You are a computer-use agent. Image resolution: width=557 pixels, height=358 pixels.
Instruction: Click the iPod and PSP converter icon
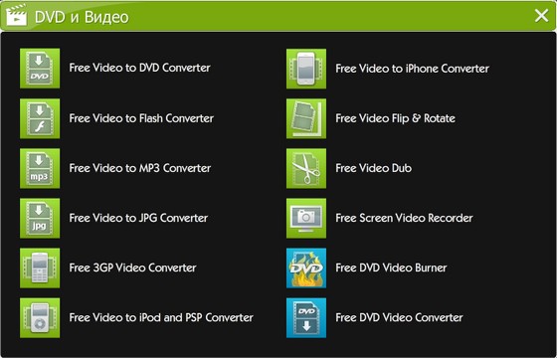[x=40, y=317]
